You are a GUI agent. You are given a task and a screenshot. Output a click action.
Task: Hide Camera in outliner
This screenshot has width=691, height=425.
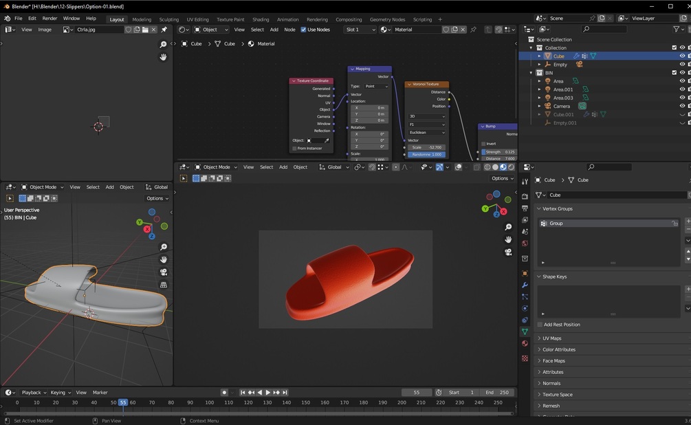point(682,106)
